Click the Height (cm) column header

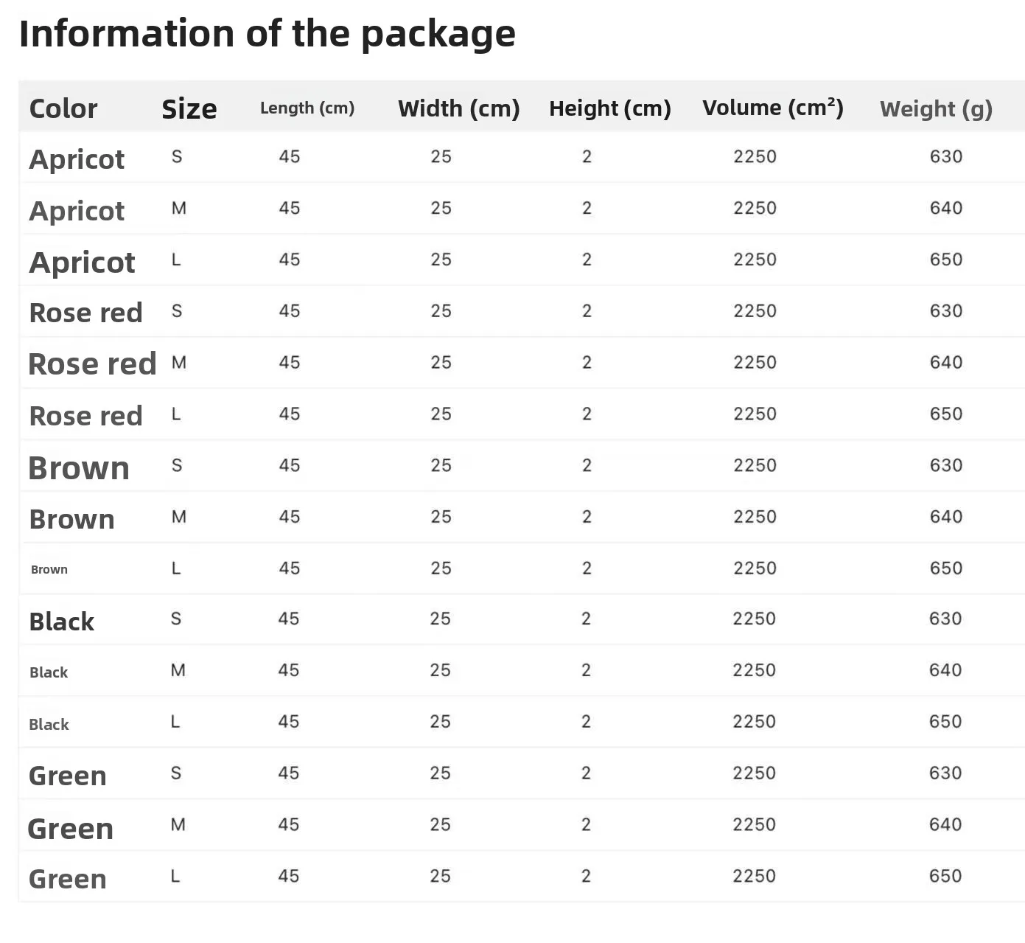610,109
